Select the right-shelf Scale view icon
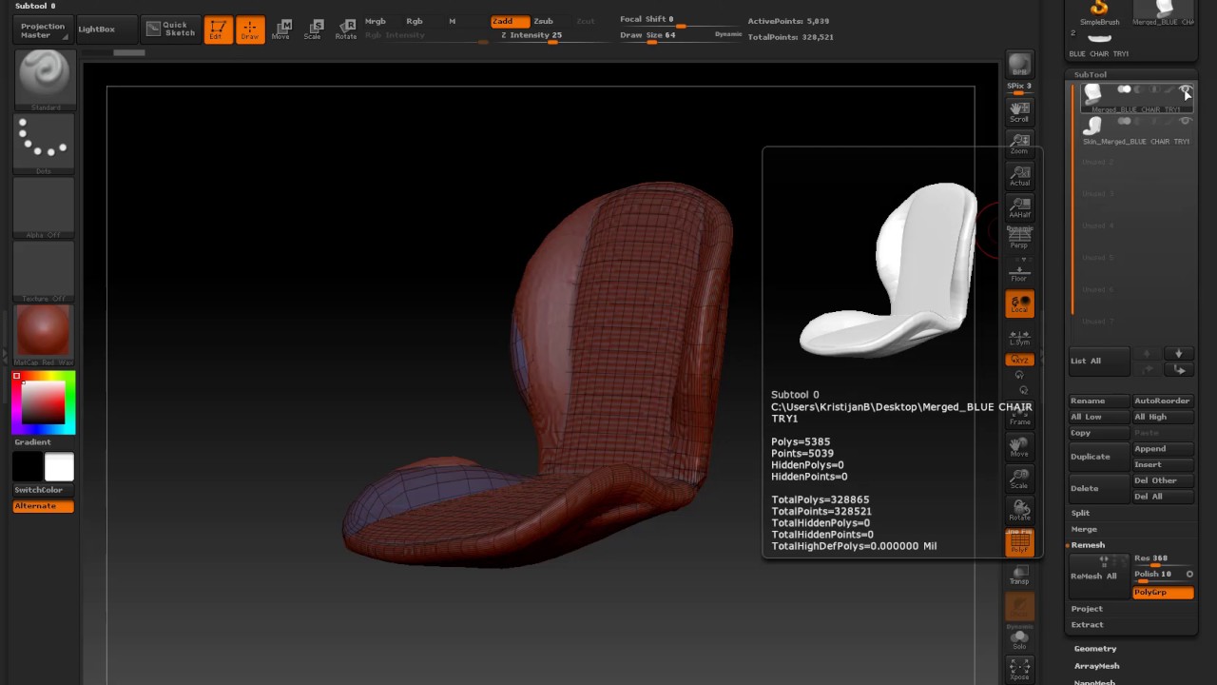This screenshot has width=1217, height=685. click(x=1019, y=478)
